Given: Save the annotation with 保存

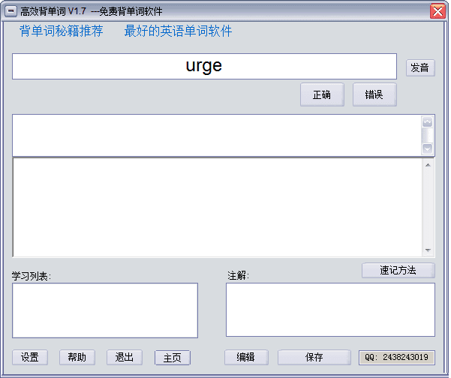Looking at the screenshot, I should (314, 357).
